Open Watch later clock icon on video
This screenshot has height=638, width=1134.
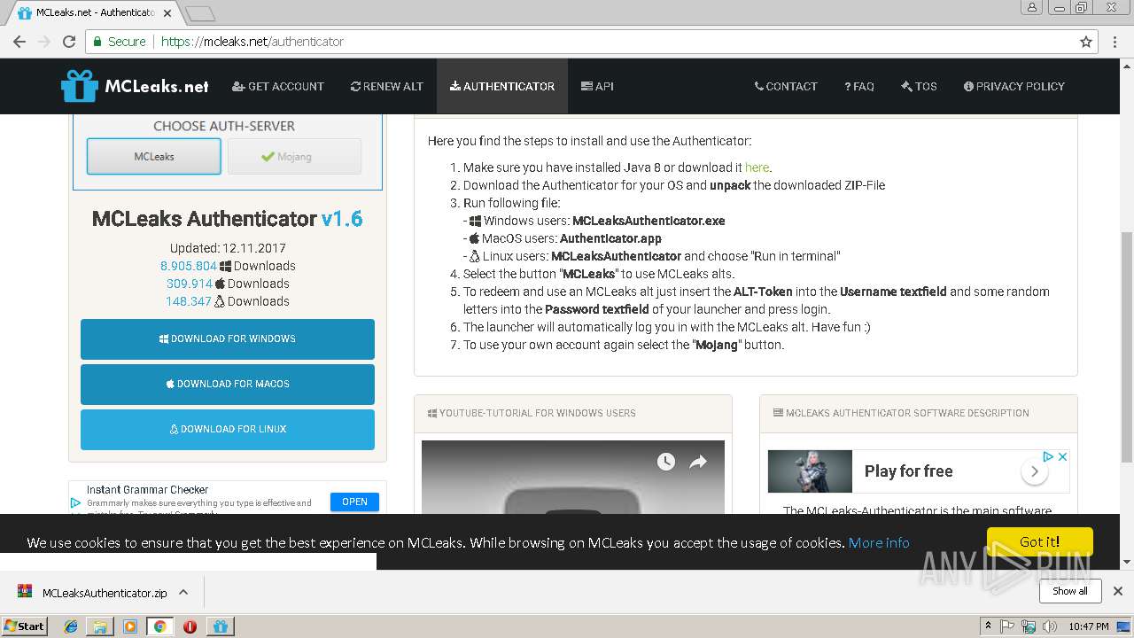pyautogui.click(x=666, y=462)
